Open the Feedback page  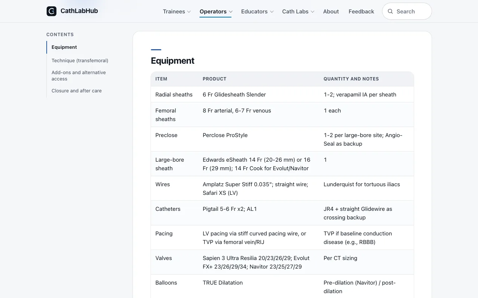pyautogui.click(x=361, y=12)
